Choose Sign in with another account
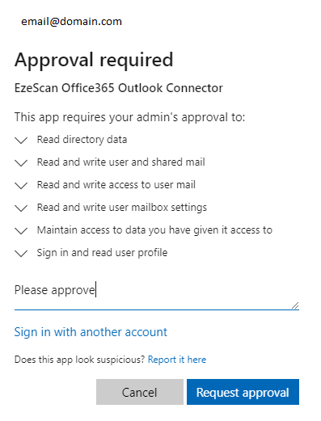 click(x=91, y=332)
